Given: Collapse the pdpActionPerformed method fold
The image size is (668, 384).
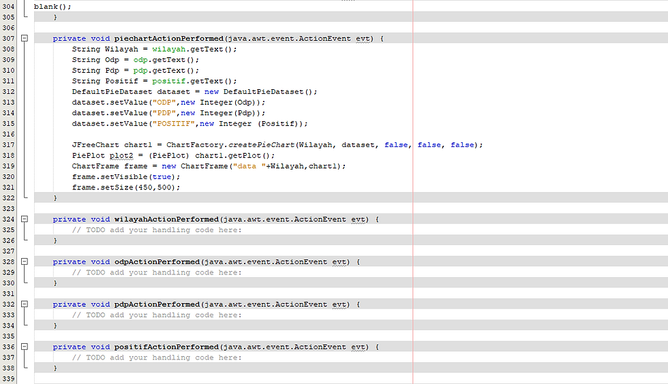Looking at the screenshot, I should tap(25, 304).
